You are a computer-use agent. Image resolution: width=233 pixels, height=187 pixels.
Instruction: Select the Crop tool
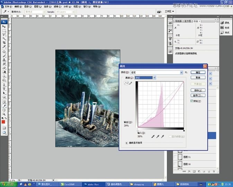pyautogui.click(x=4, y=43)
